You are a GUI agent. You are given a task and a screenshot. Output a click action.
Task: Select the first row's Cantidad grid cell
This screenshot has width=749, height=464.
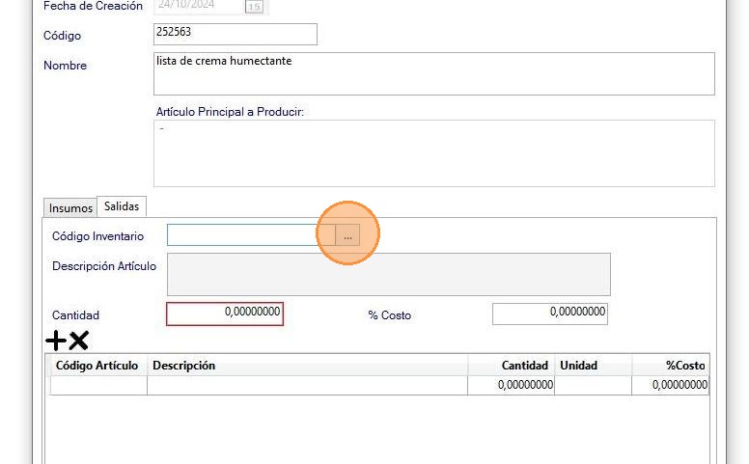(x=512, y=385)
